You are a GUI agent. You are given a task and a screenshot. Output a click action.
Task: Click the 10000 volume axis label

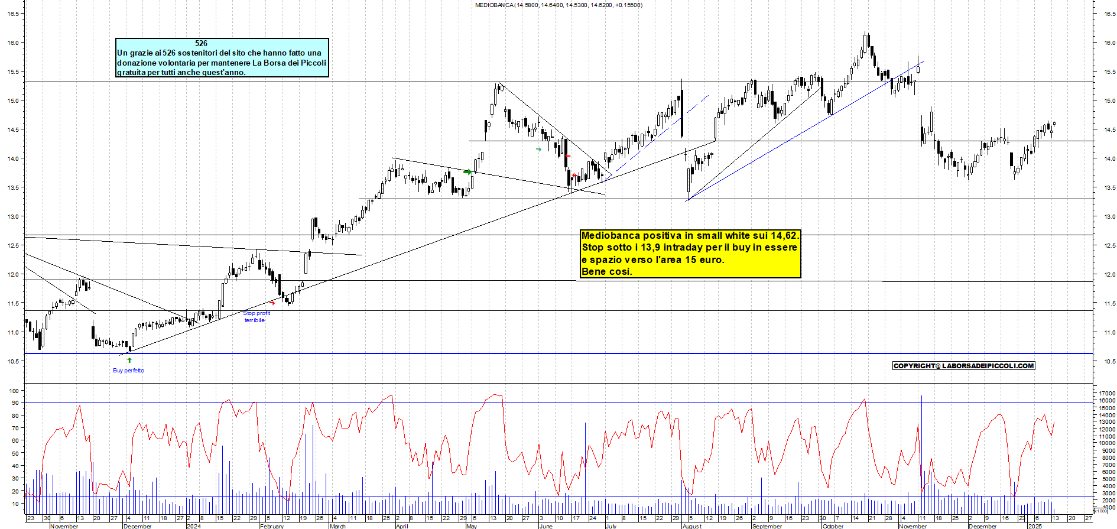coord(1107,443)
